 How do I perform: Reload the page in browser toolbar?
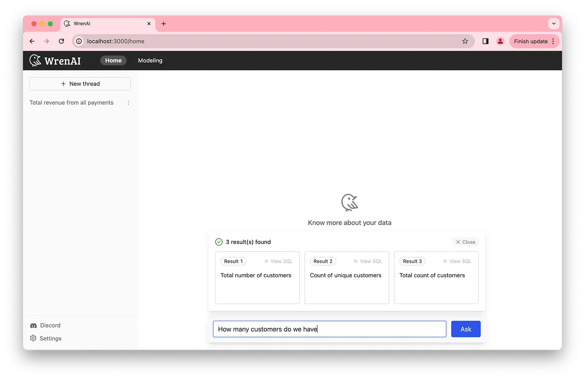point(61,41)
